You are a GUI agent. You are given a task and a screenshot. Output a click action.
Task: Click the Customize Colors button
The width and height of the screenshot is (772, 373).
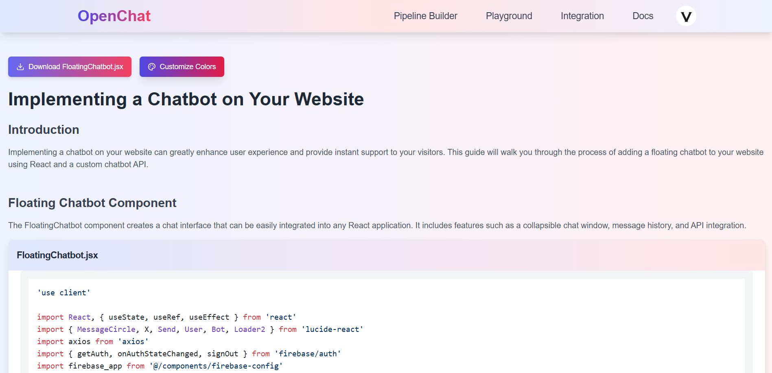click(182, 67)
